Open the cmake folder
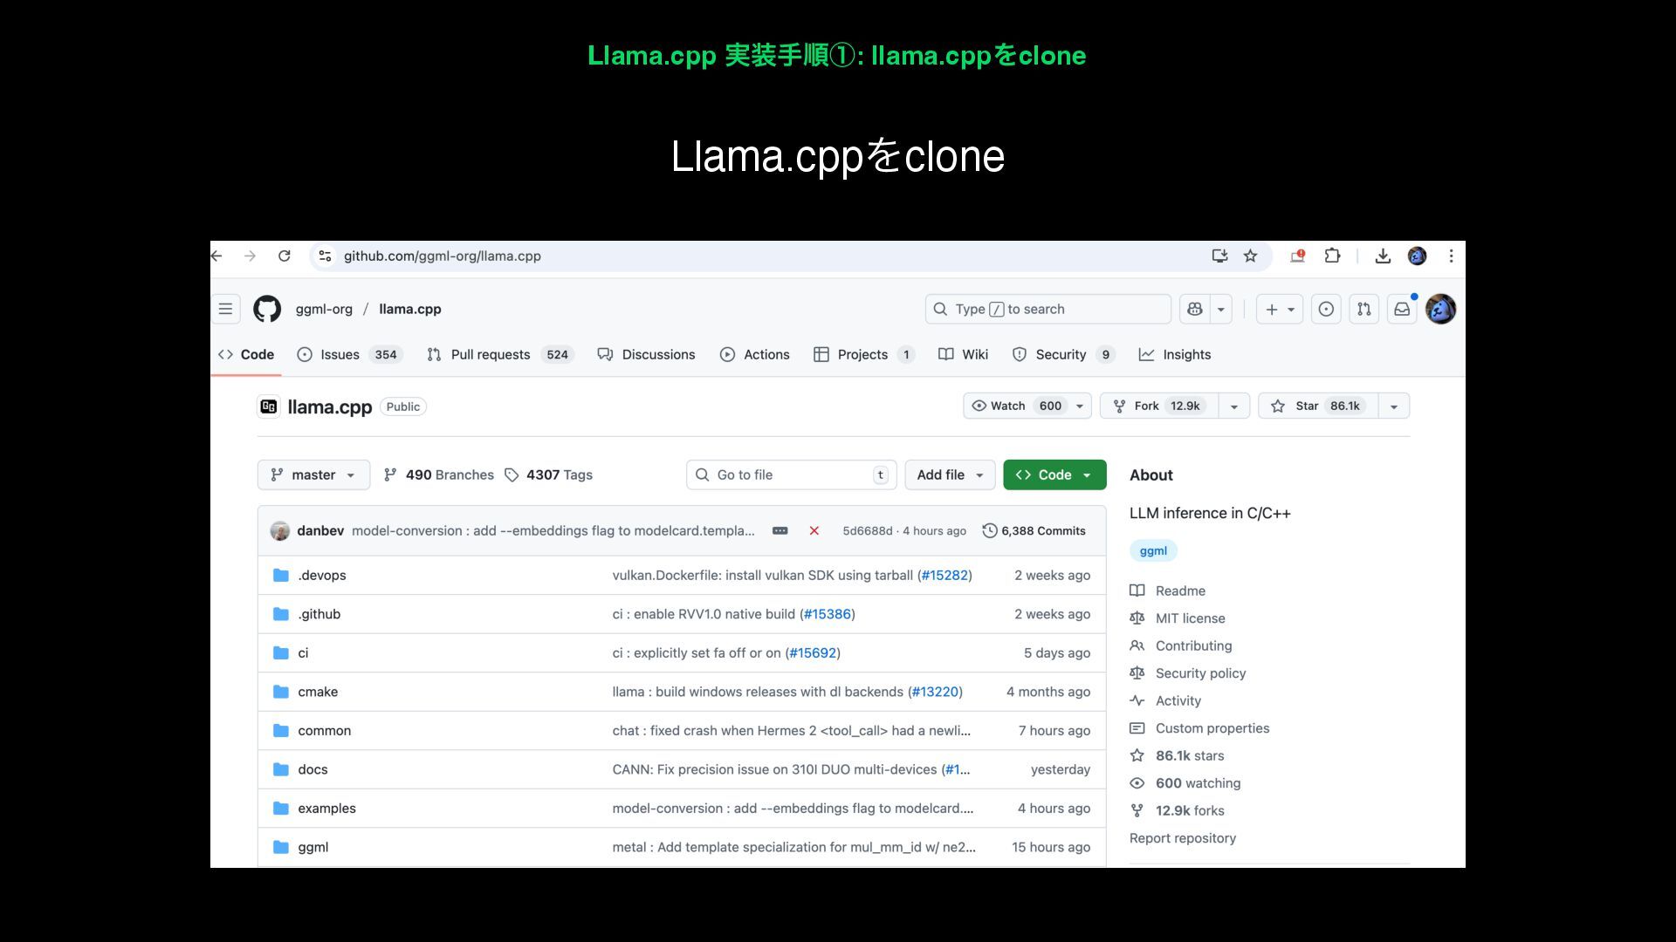Image resolution: width=1676 pixels, height=942 pixels. click(318, 692)
